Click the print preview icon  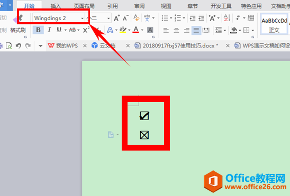point(8,45)
